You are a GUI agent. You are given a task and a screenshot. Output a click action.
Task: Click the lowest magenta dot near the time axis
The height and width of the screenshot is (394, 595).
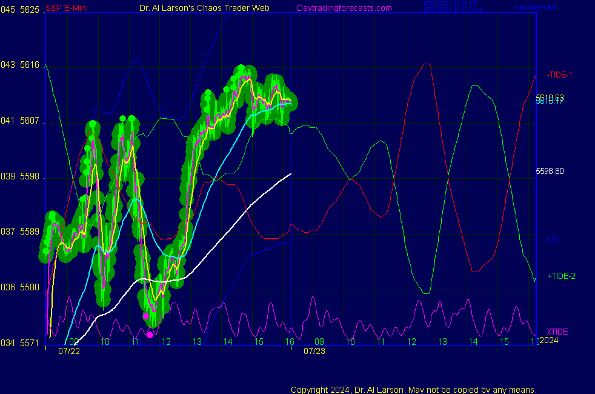click(150, 335)
